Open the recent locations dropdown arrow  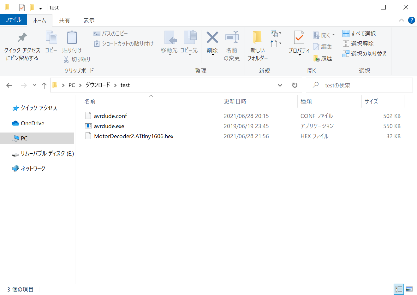[34, 85]
